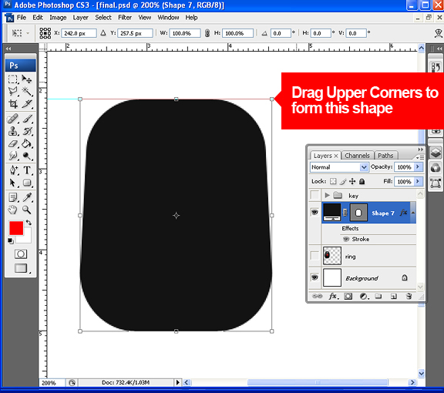Select the History Brush tool

click(27, 131)
